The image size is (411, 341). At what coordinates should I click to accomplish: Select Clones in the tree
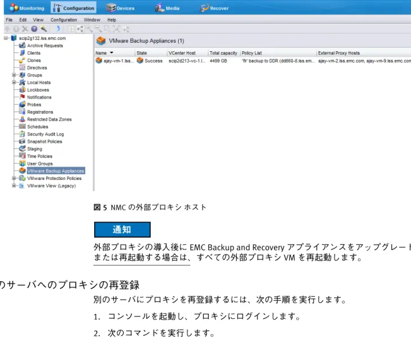pos(34,60)
